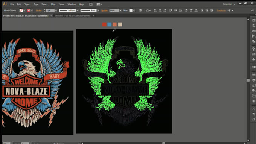256x144 pixels.
Task: Click the orange Stroke panel link
Action: [x=39, y=11]
